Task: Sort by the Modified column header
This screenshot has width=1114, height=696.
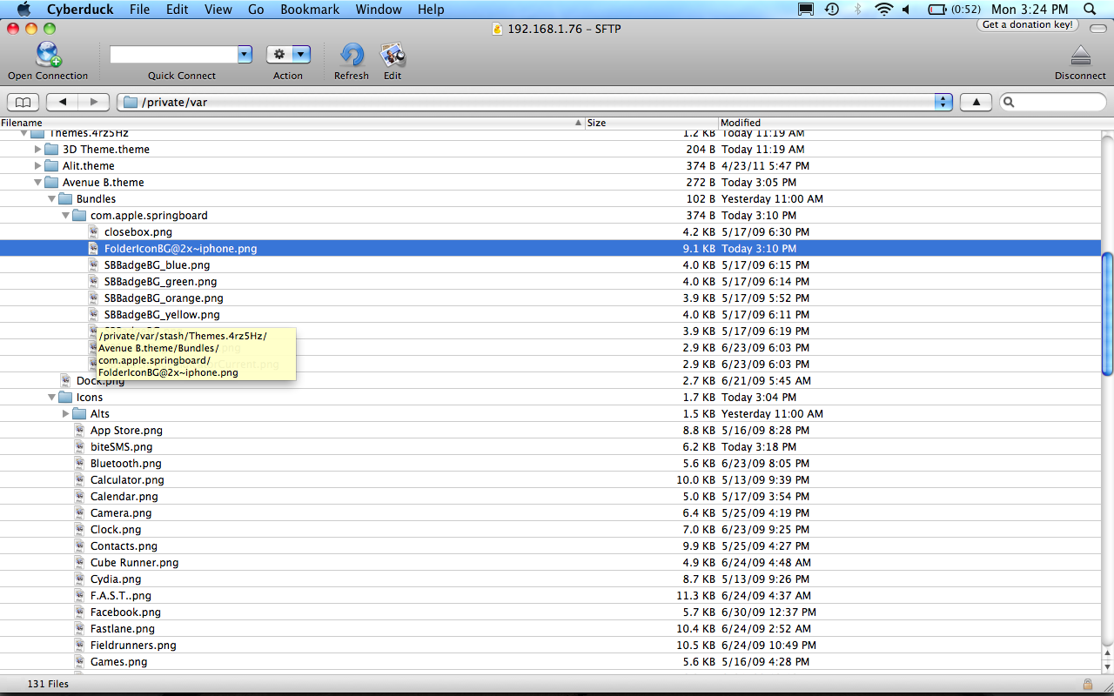Action: point(909,123)
